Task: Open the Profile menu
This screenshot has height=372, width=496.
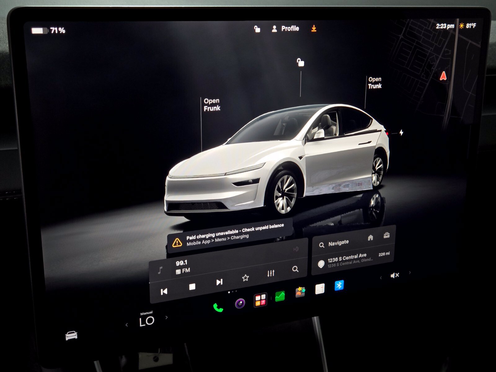Action: (x=285, y=29)
